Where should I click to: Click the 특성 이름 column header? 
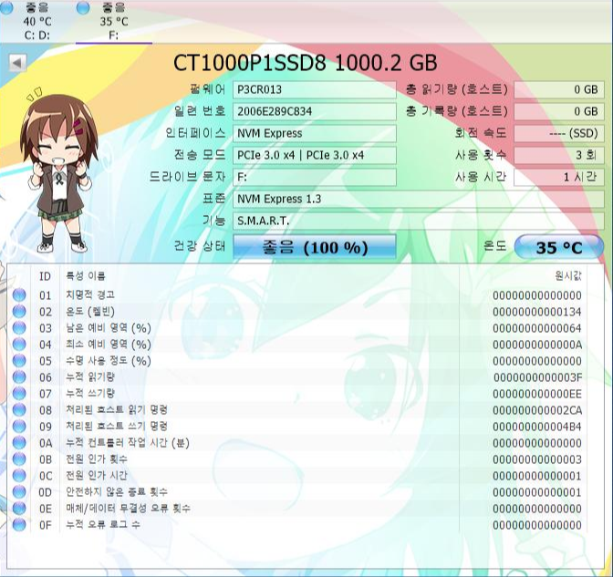(x=85, y=276)
